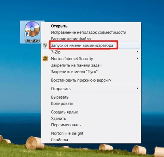164x157 pixels.
Task: Expand the Отправить submenu arrow
Action: click(137, 88)
